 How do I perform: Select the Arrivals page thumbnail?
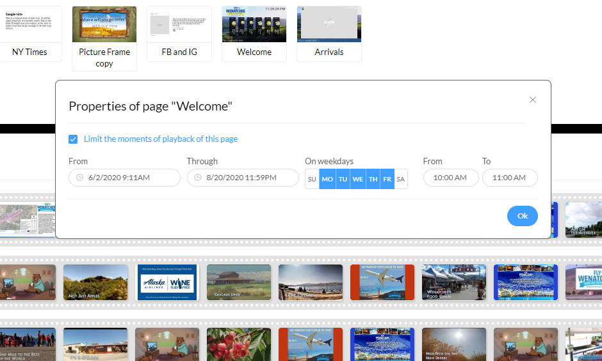(329, 34)
